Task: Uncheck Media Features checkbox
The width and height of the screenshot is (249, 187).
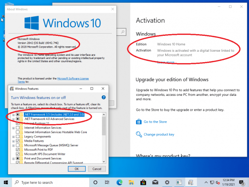Action: pos(18,141)
